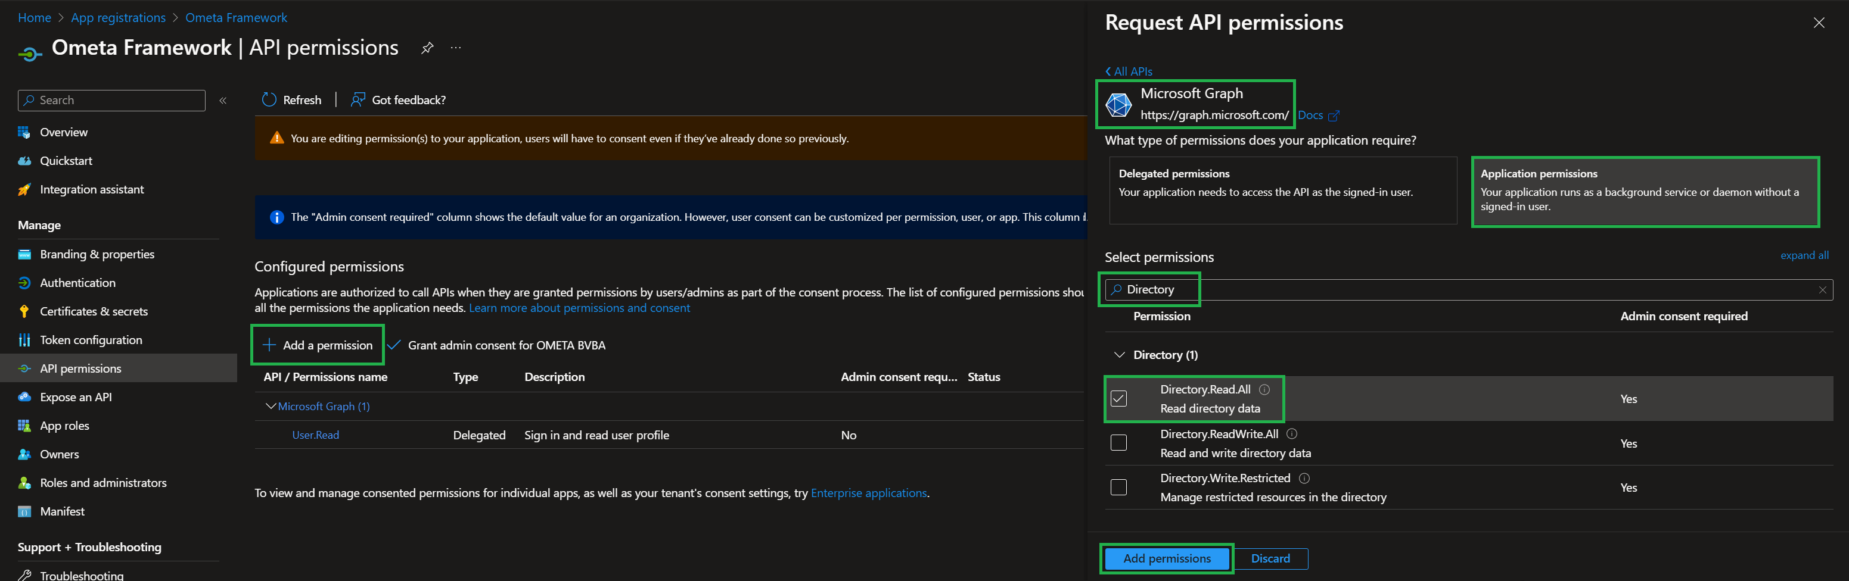Collapse the Microsoft Graph (1) row
The height and width of the screenshot is (581, 1849).
pos(271,407)
